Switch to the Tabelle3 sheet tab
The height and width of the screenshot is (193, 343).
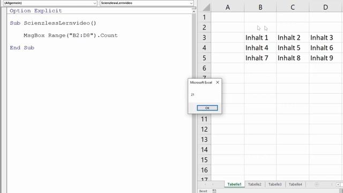[x=275, y=184]
